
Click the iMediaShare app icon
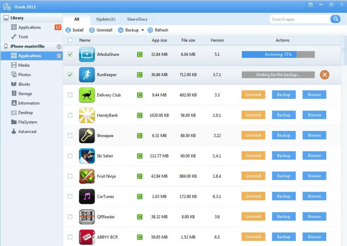87,54
